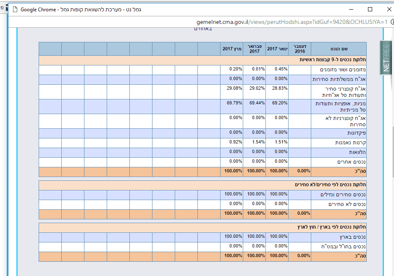Select row label נכסים אחרים
This screenshot has height=276, width=394.
tap(352, 162)
